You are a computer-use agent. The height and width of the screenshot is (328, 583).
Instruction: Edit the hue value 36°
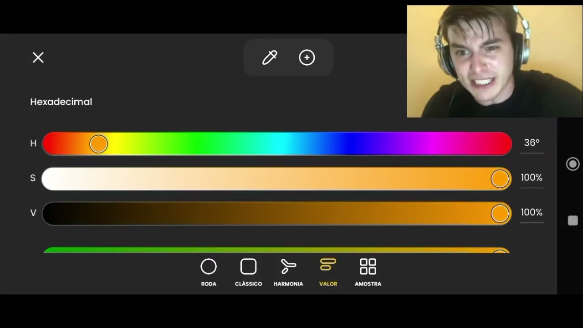pyautogui.click(x=532, y=143)
